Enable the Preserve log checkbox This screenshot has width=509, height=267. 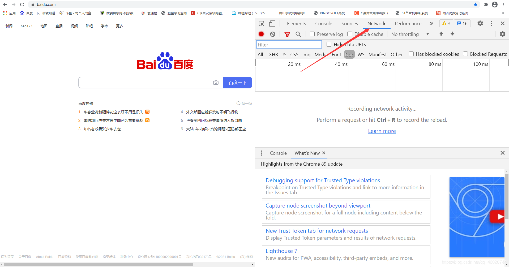click(312, 34)
